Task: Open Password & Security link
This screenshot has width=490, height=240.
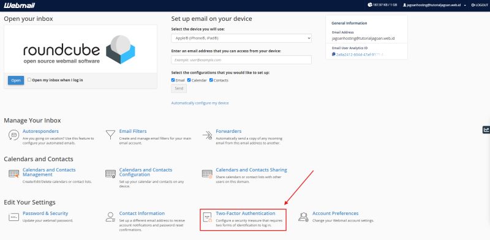Action: (x=45, y=213)
